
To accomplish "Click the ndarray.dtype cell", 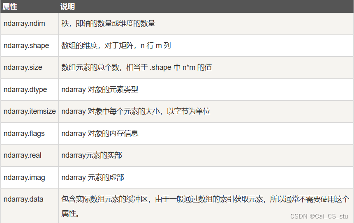I will pos(30,90).
